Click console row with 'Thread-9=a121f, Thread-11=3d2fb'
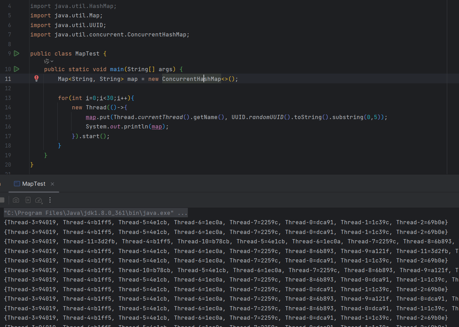This screenshot has width=459, height=327. pos(229,251)
